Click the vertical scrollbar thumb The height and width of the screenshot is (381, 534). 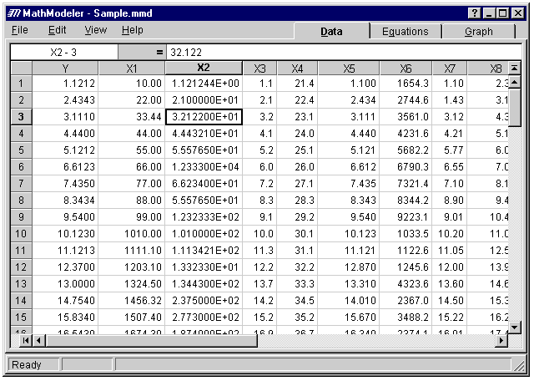coord(514,107)
